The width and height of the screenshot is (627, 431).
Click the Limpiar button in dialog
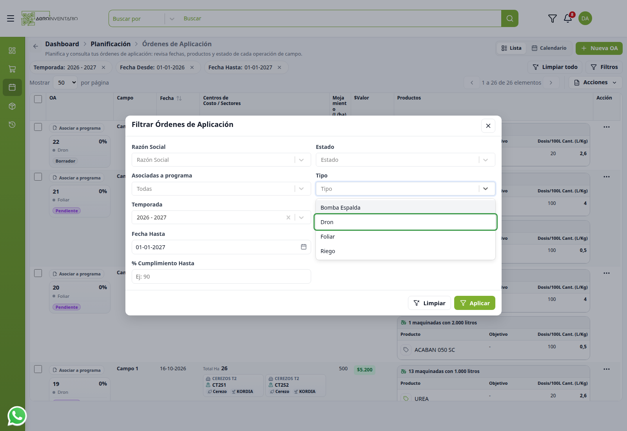coord(429,303)
